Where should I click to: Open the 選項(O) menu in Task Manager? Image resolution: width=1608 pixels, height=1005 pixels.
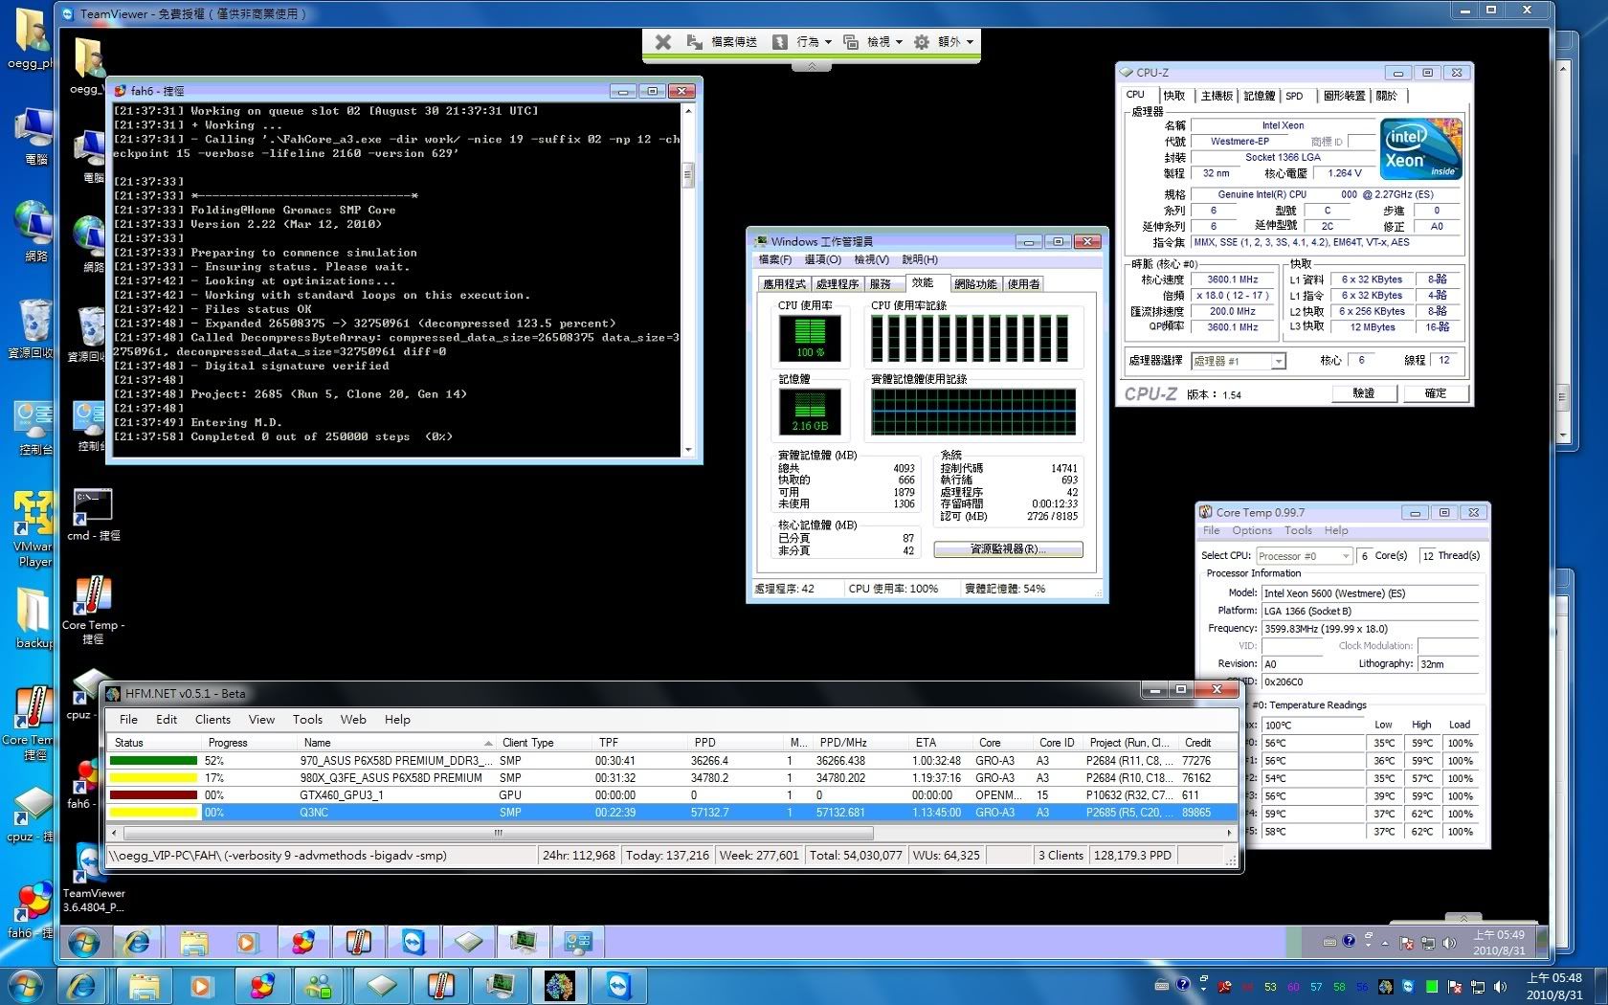tap(822, 259)
